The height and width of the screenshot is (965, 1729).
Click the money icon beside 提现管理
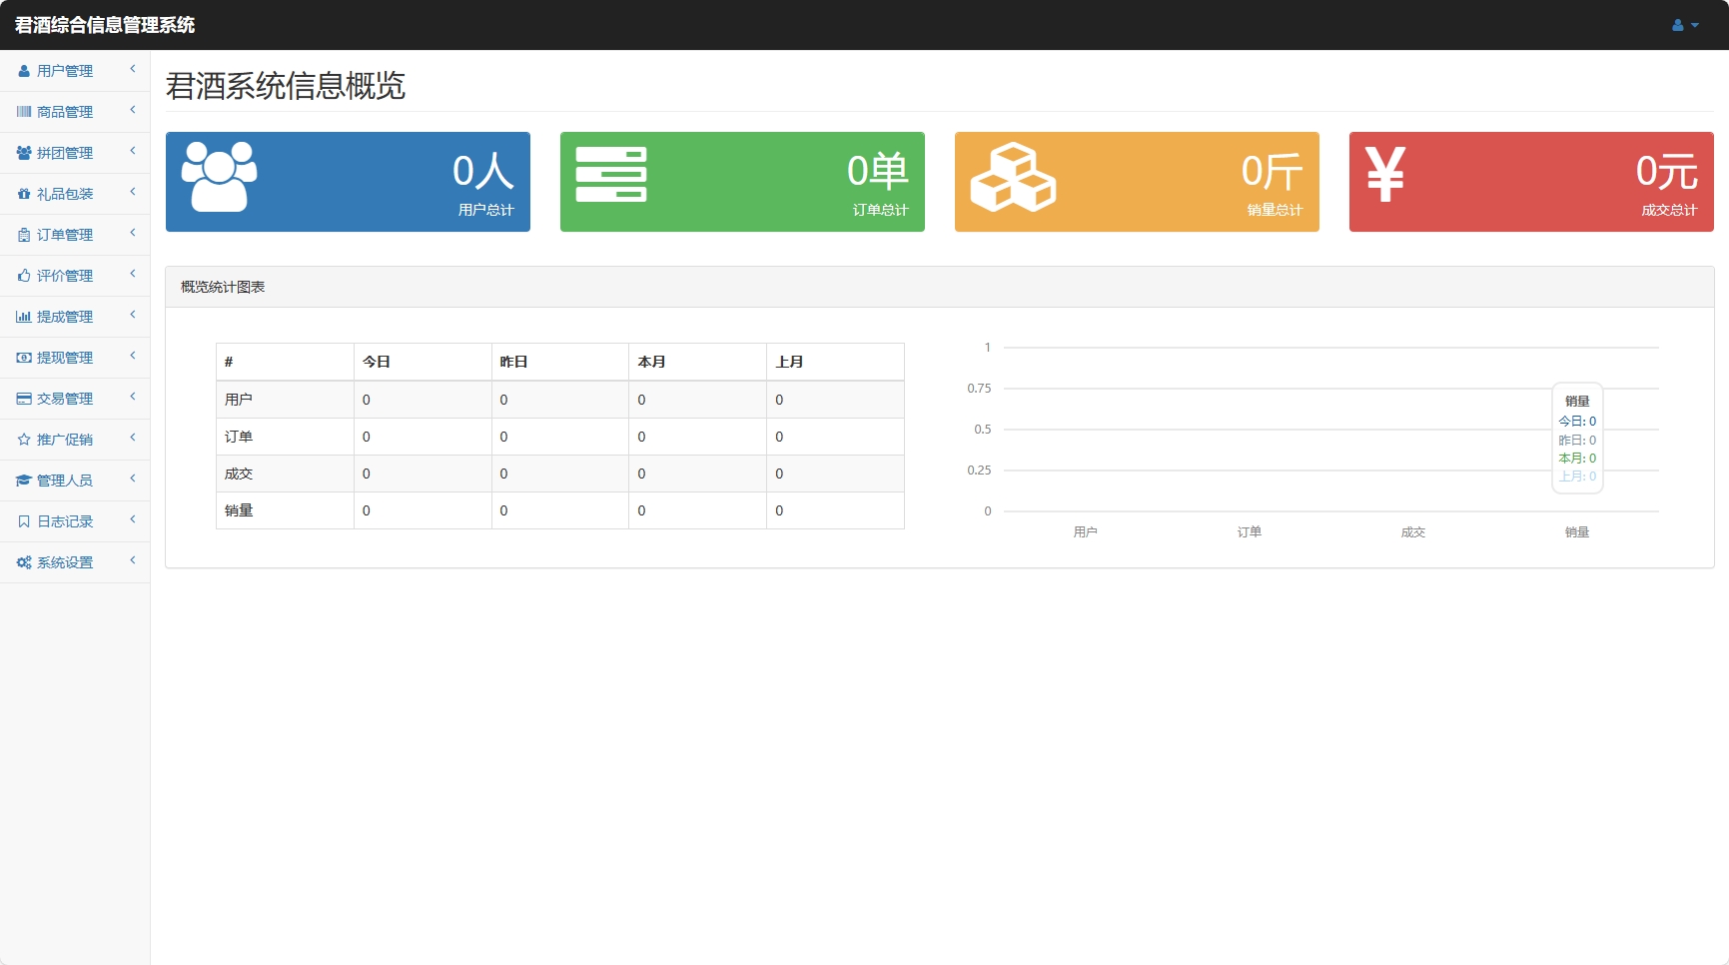(x=24, y=358)
